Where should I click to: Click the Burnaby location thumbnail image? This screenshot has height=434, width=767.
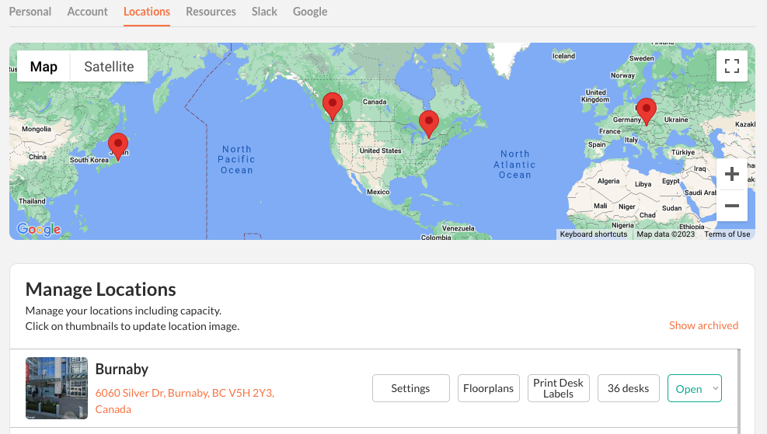[57, 387]
